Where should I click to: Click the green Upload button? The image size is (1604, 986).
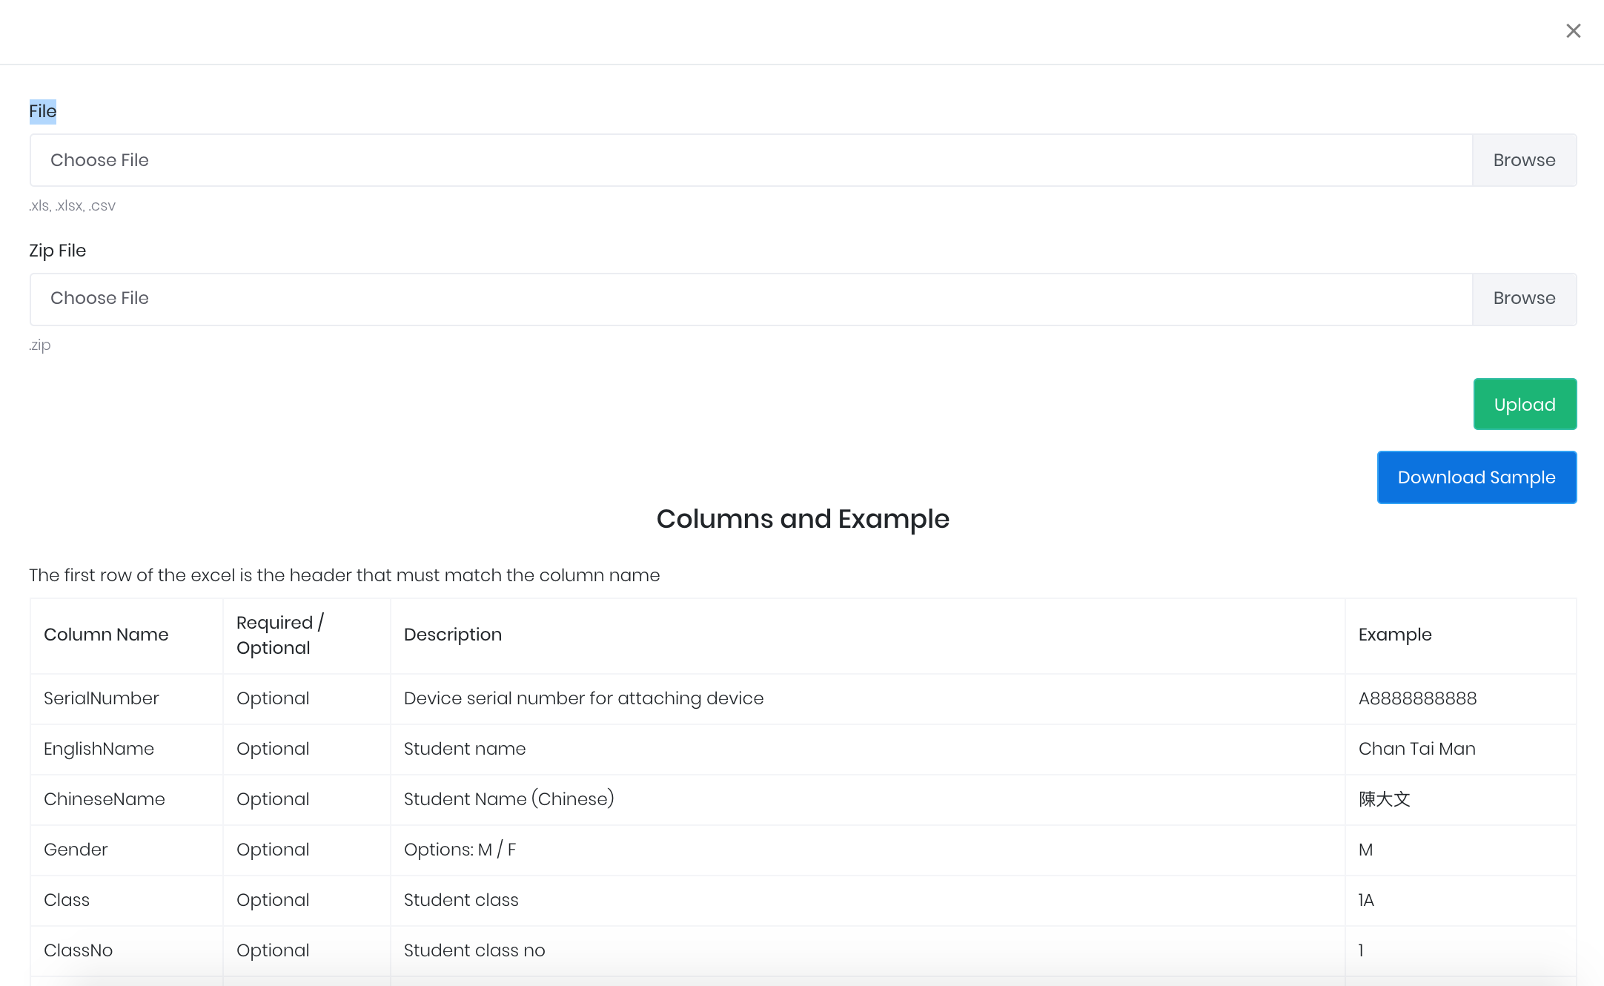[x=1525, y=404]
